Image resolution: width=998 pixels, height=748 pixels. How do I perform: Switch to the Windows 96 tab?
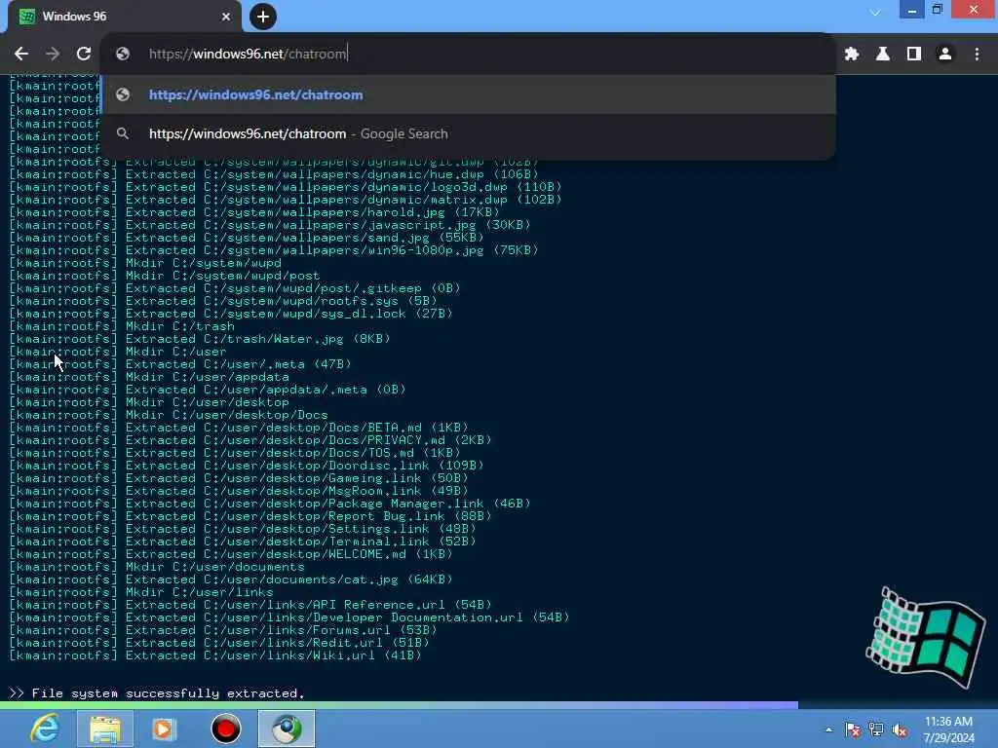[125, 17]
